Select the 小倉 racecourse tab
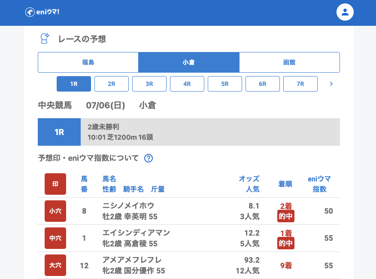 [188, 62]
